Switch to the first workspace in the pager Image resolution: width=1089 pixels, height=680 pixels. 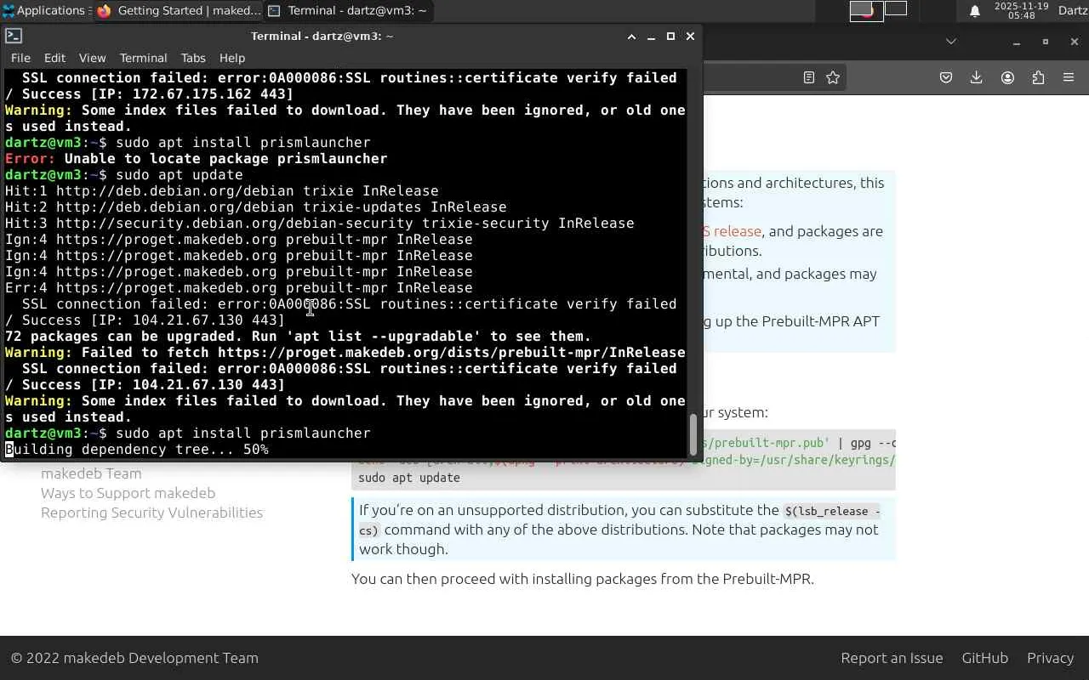pyautogui.click(x=866, y=10)
